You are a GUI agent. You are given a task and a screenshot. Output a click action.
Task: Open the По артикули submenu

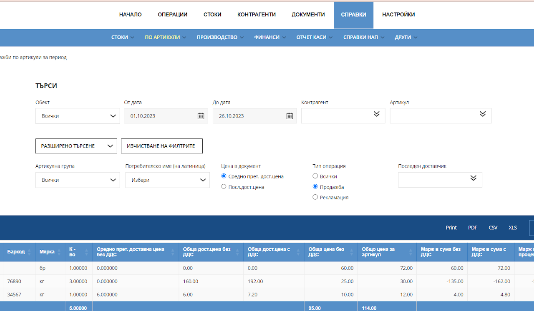(166, 37)
